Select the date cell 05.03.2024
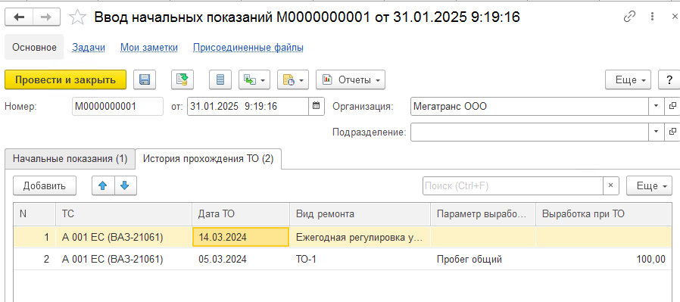This screenshot has width=680, height=302. pos(241,260)
